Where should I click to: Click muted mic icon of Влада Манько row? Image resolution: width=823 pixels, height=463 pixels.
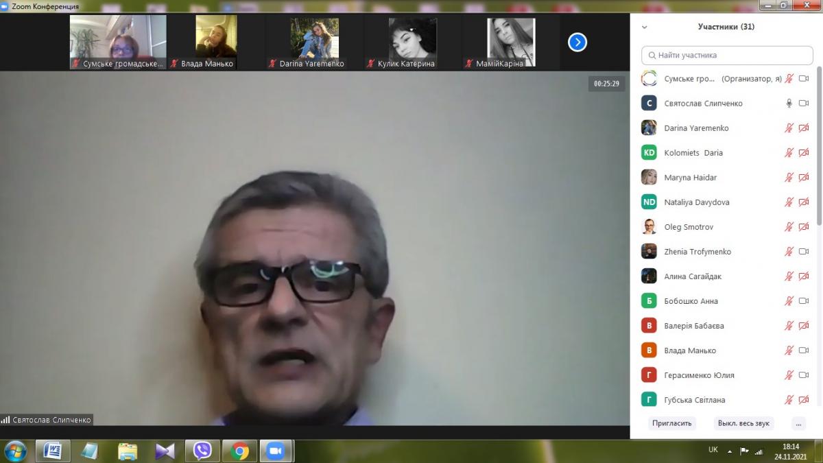point(789,351)
